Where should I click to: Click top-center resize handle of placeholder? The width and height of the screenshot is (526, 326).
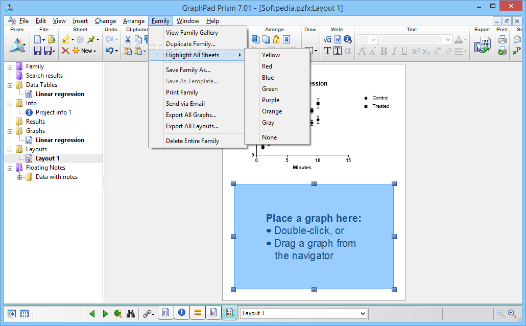click(314, 183)
